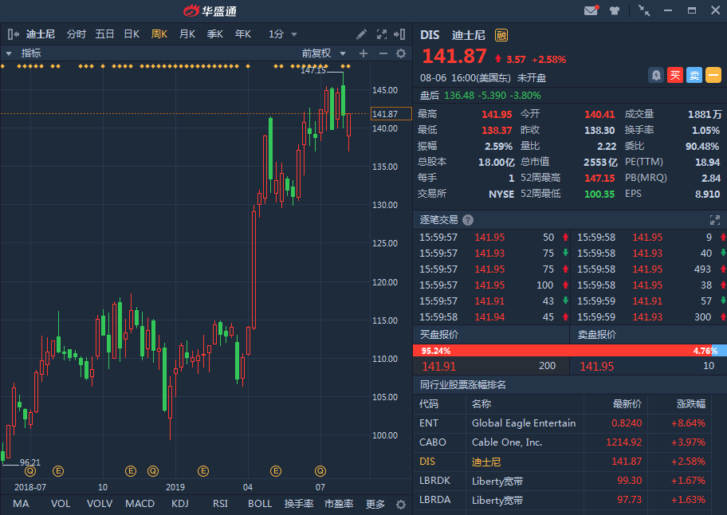The image size is (727, 515).
Task: Collapse the left panel arrow icon
Action: (x=14, y=33)
